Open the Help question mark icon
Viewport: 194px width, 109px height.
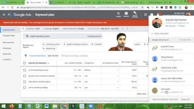(x=152, y=15)
